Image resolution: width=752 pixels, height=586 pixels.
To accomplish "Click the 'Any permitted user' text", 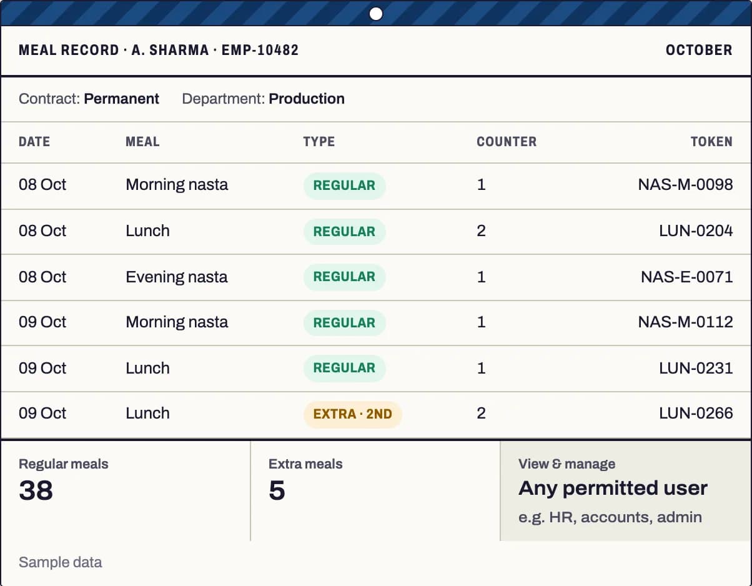I will 613,488.
